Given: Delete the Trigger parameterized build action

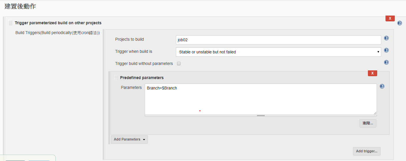Looking at the screenshot, I should (x=390, y=18).
